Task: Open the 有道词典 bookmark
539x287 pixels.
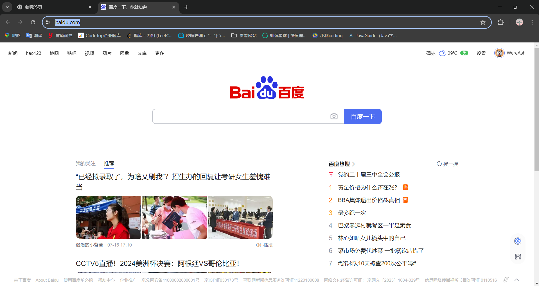Action: tap(60, 35)
